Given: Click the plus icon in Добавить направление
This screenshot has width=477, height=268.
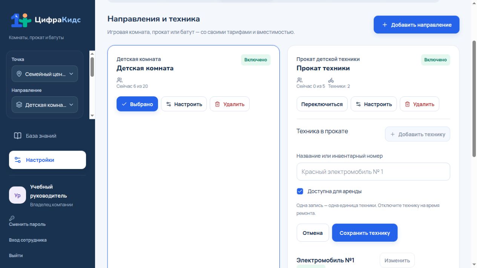Looking at the screenshot, I should [x=385, y=25].
